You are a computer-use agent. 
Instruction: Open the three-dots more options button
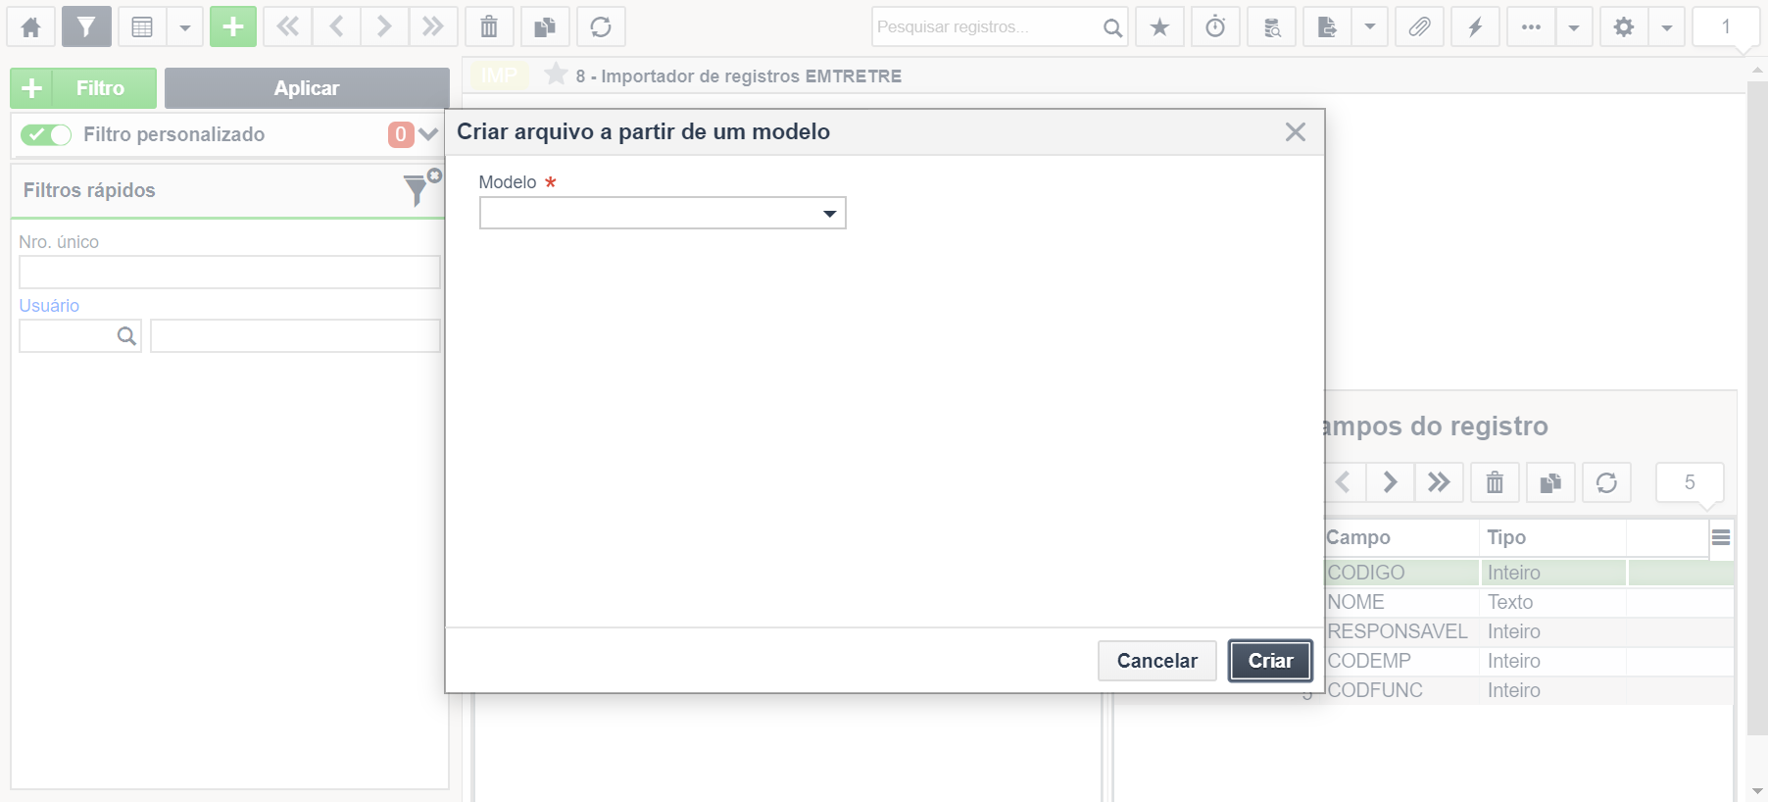(1531, 27)
